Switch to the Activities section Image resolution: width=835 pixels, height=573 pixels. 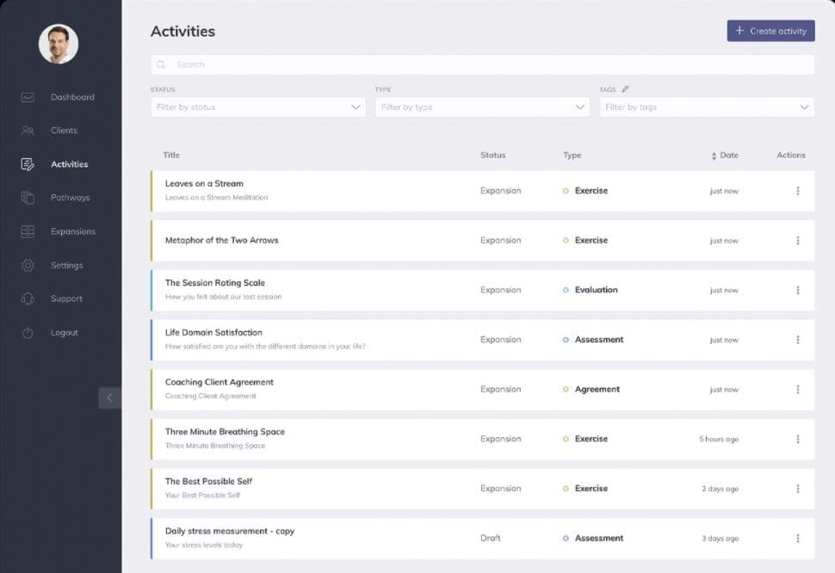coord(69,163)
